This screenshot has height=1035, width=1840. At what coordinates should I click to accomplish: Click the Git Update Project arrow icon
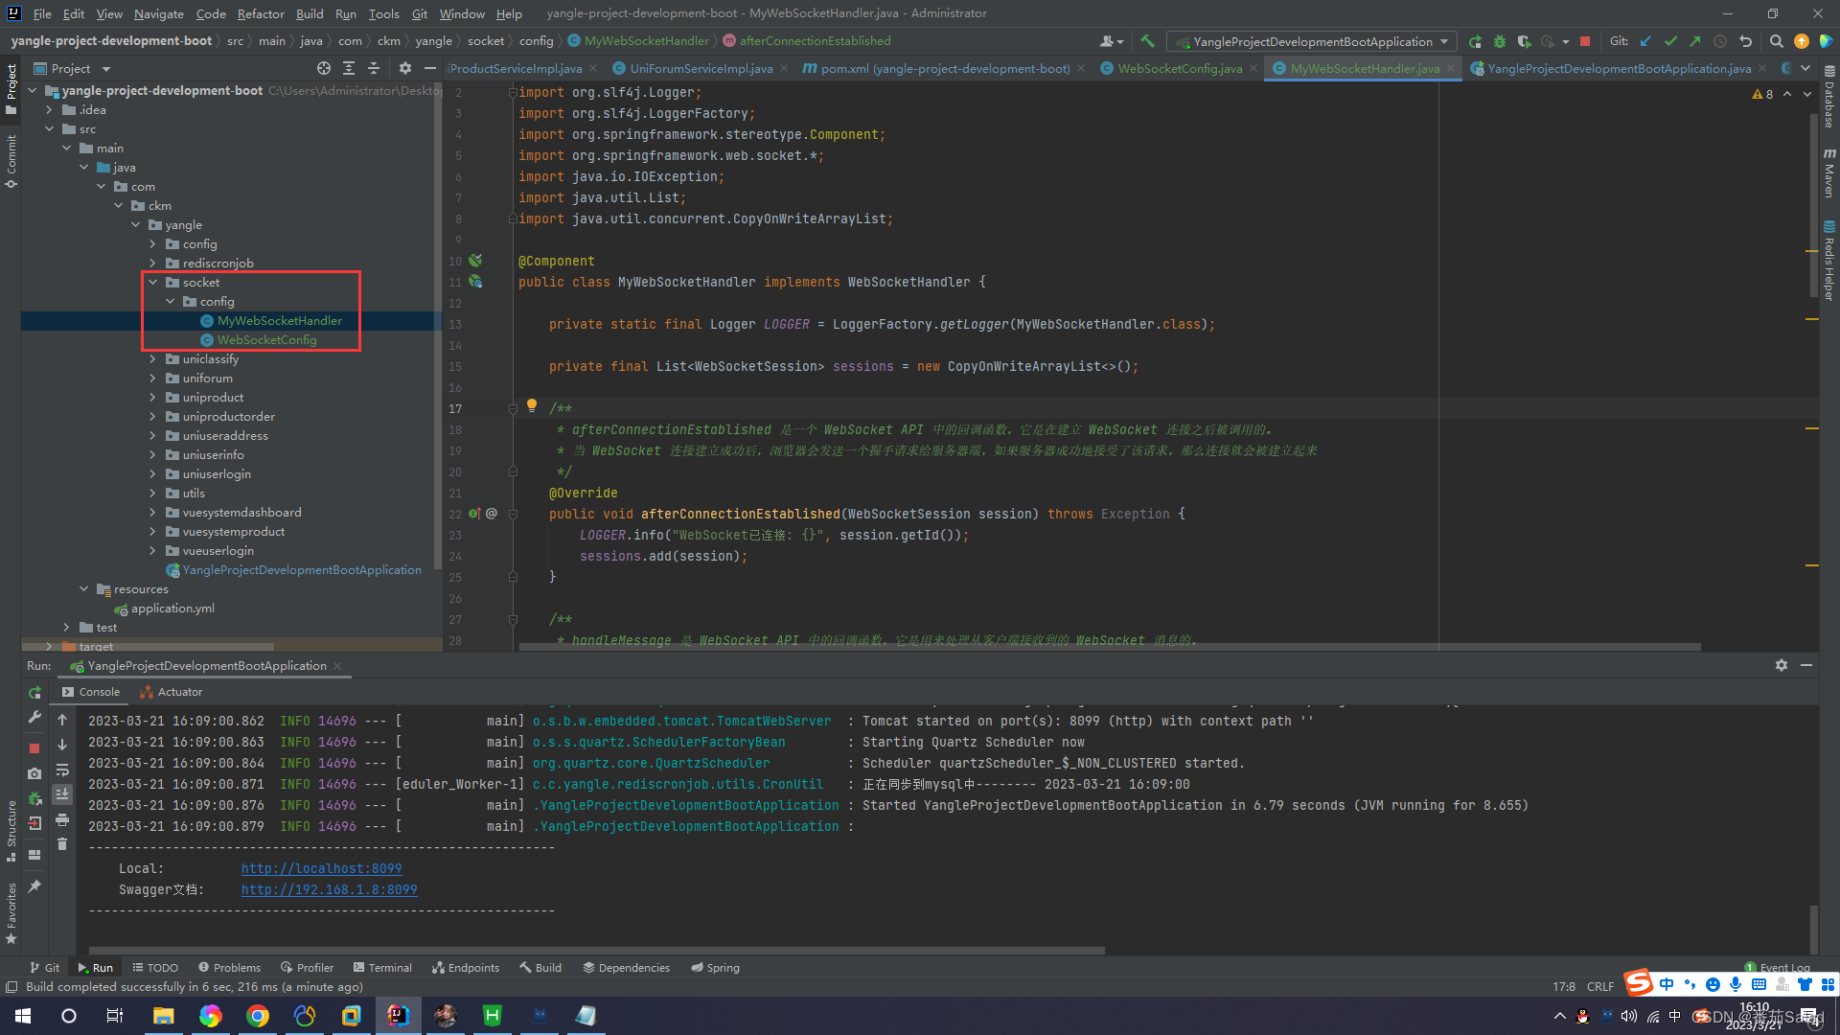tap(1645, 41)
